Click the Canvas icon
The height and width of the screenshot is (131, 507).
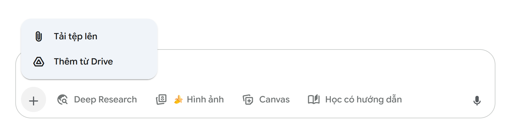[248, 100]
